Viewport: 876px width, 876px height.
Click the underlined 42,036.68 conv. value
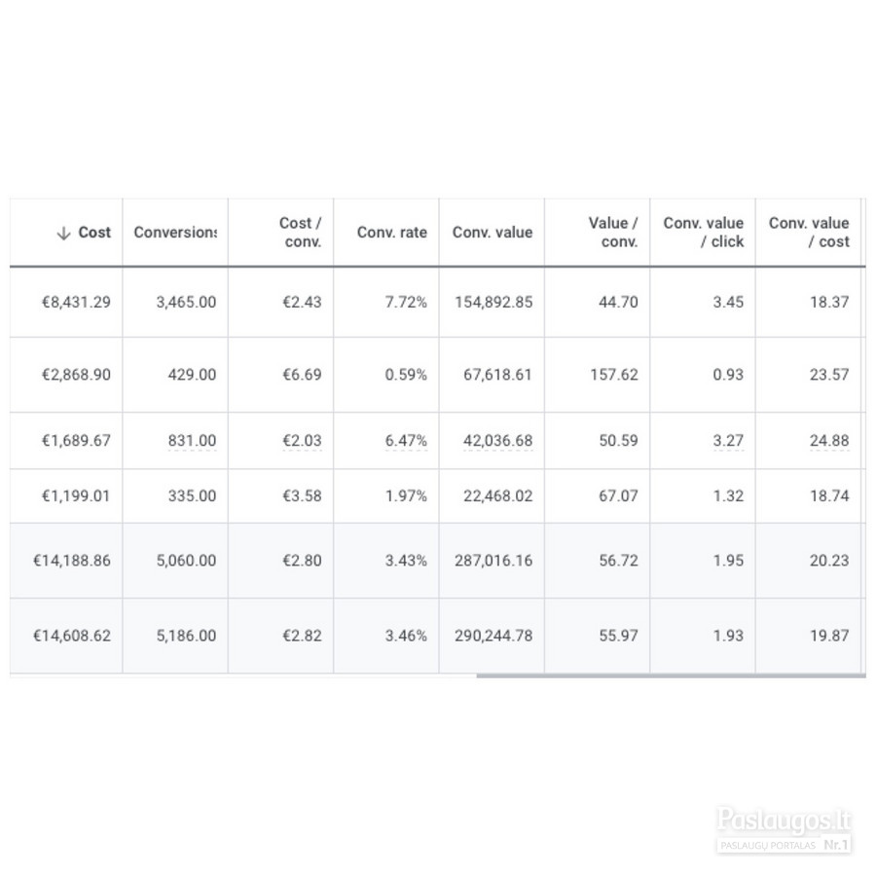point(497,441)
